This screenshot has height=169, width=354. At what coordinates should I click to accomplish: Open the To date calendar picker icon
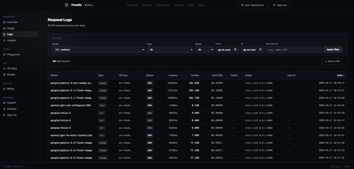(x=260, y=49)
